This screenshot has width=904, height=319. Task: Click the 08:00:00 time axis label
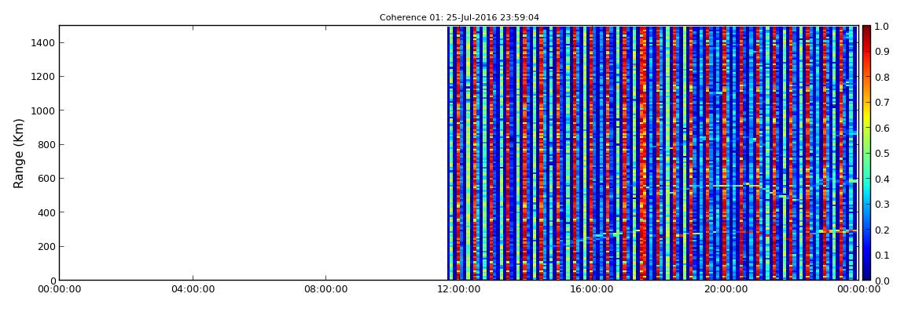pyautogui.click(x=326, y=289)
